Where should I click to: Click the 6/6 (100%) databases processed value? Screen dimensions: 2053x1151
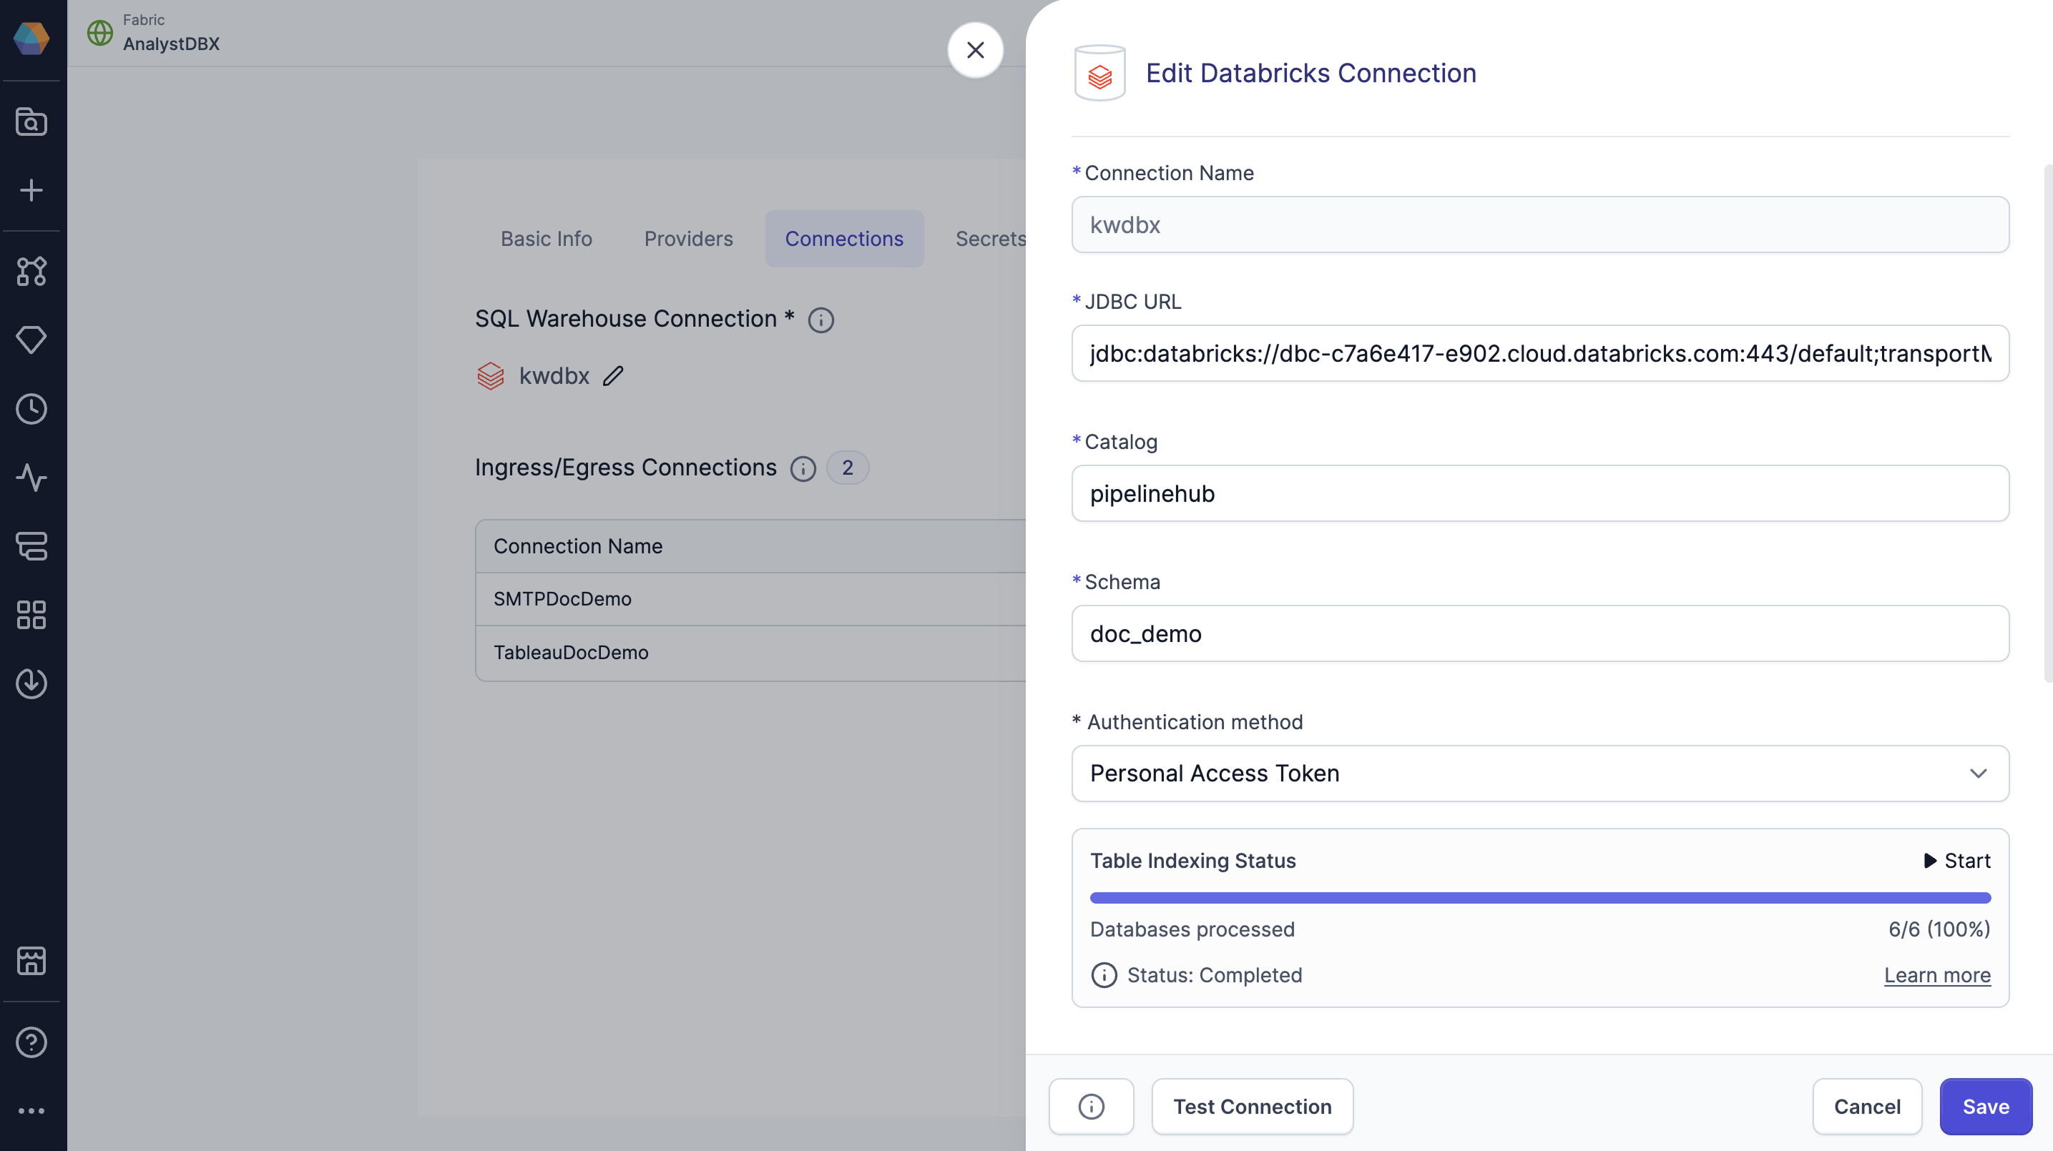coord(1939,929)
